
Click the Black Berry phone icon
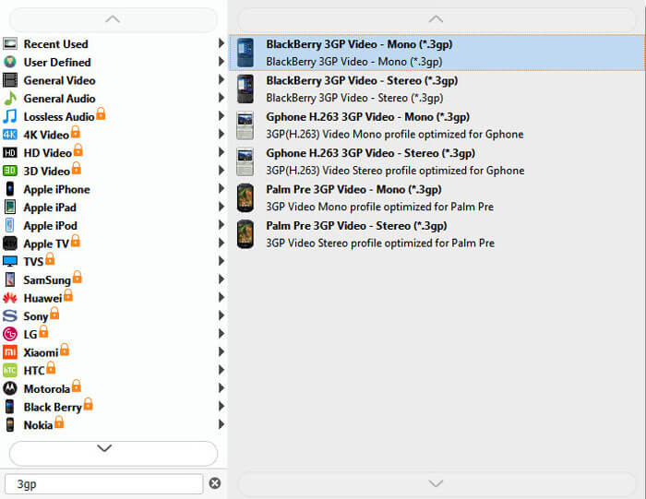tap(10, 407)
